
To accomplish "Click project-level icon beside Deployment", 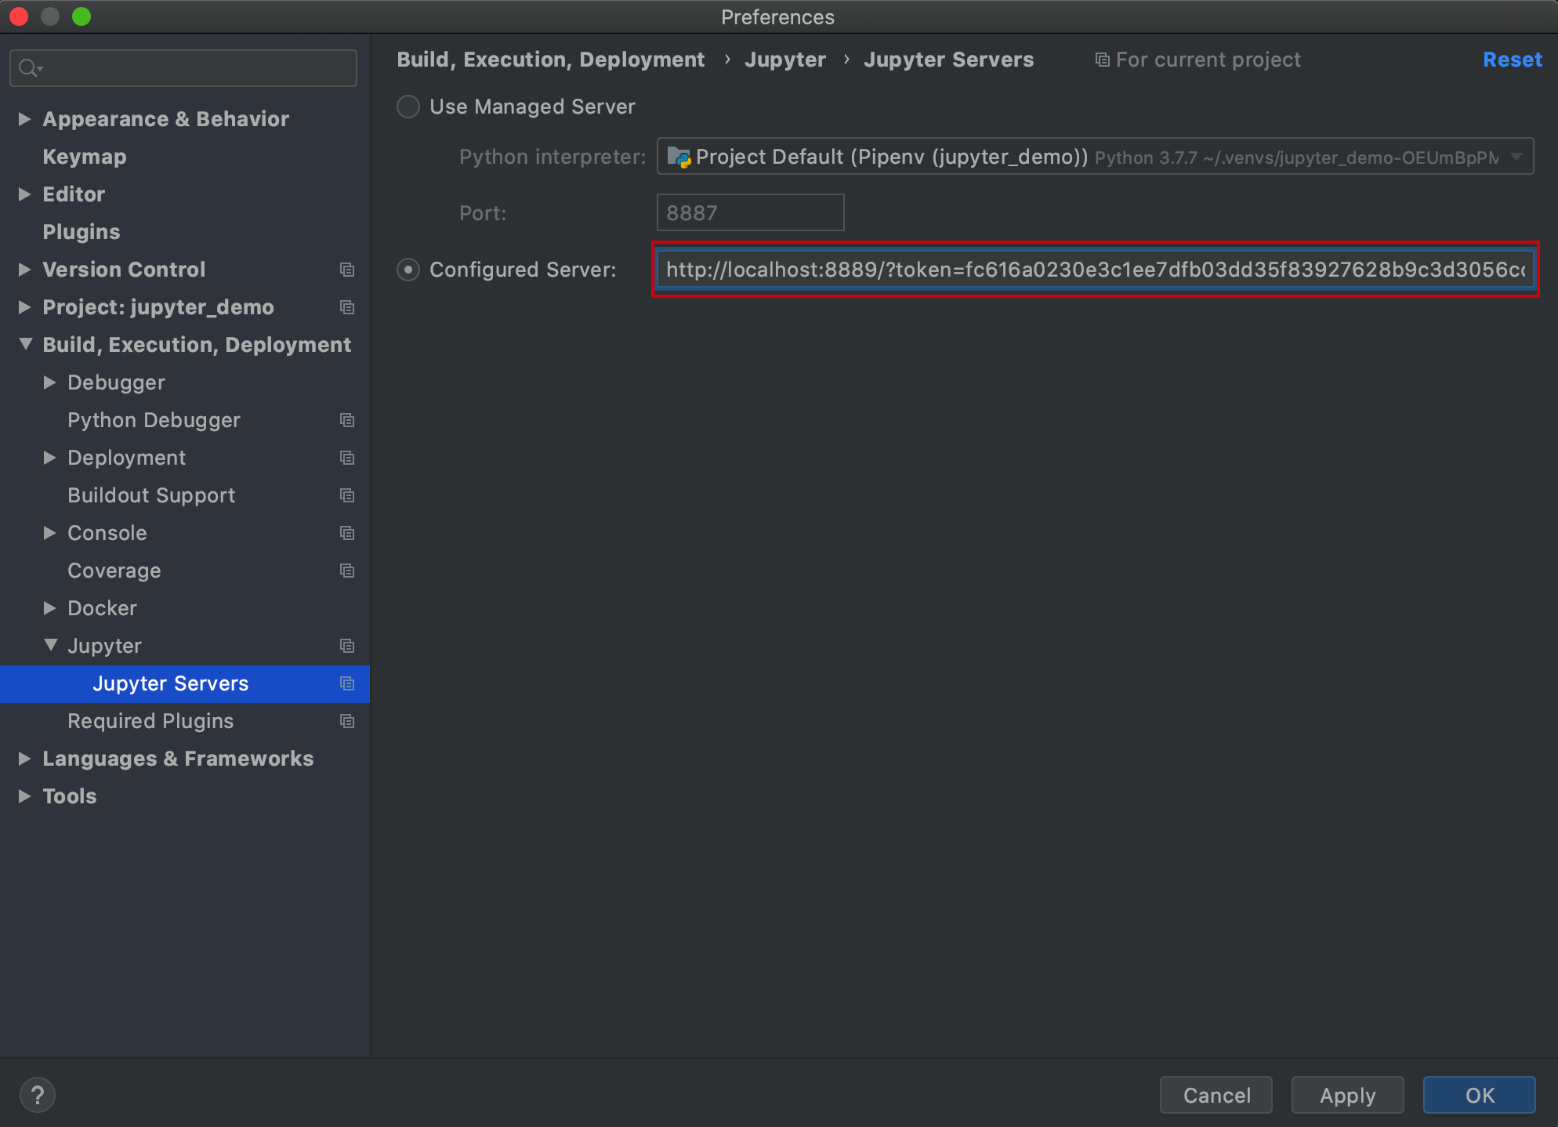I will click(347, 458).
